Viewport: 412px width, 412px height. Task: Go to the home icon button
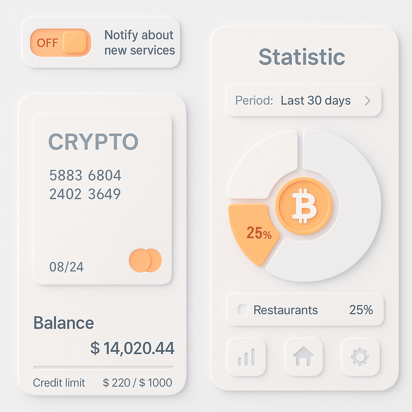304,357
